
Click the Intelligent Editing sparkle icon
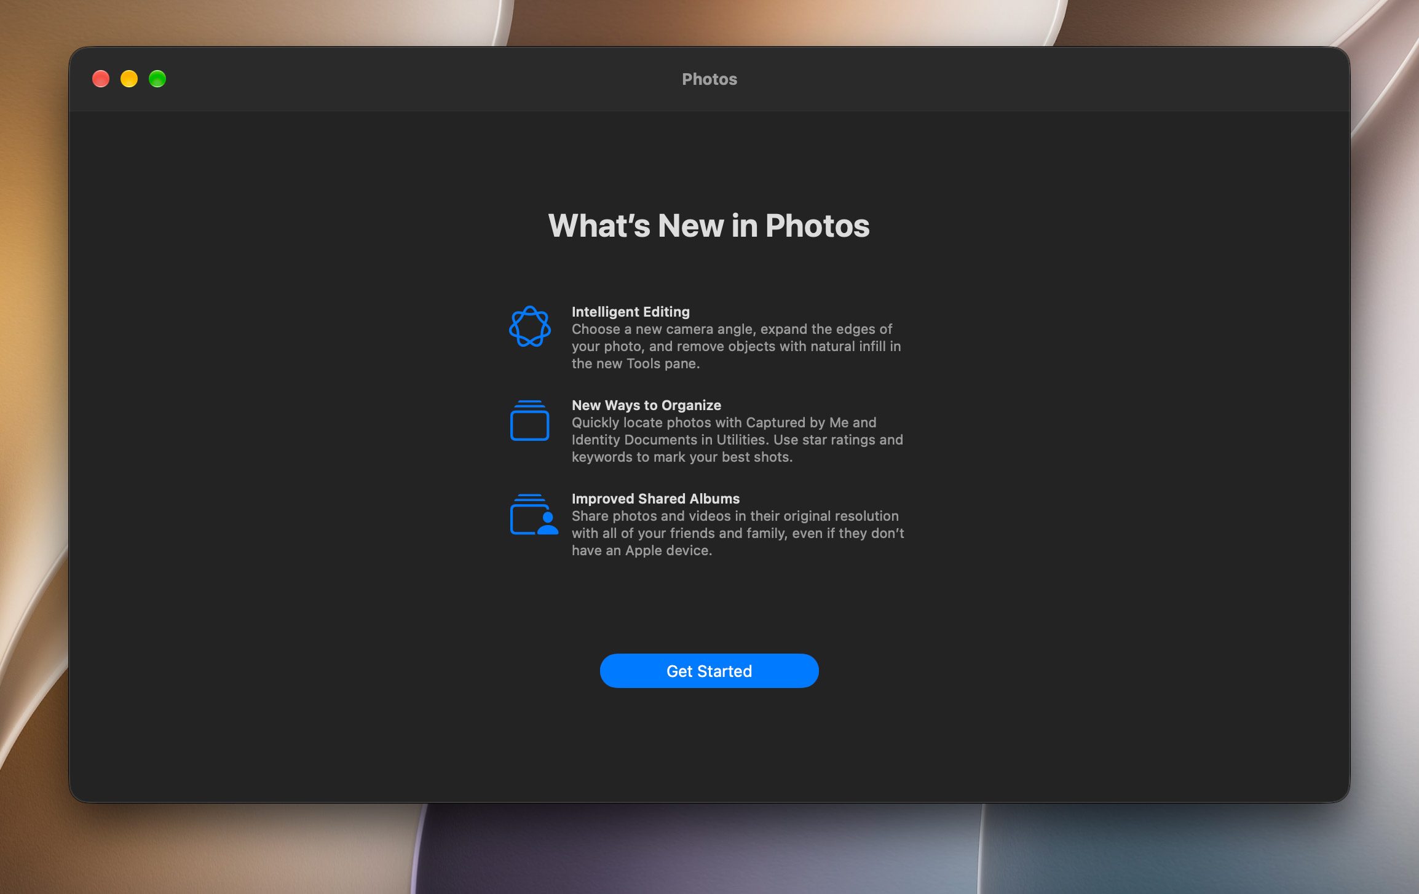click(x=530, y=326)
